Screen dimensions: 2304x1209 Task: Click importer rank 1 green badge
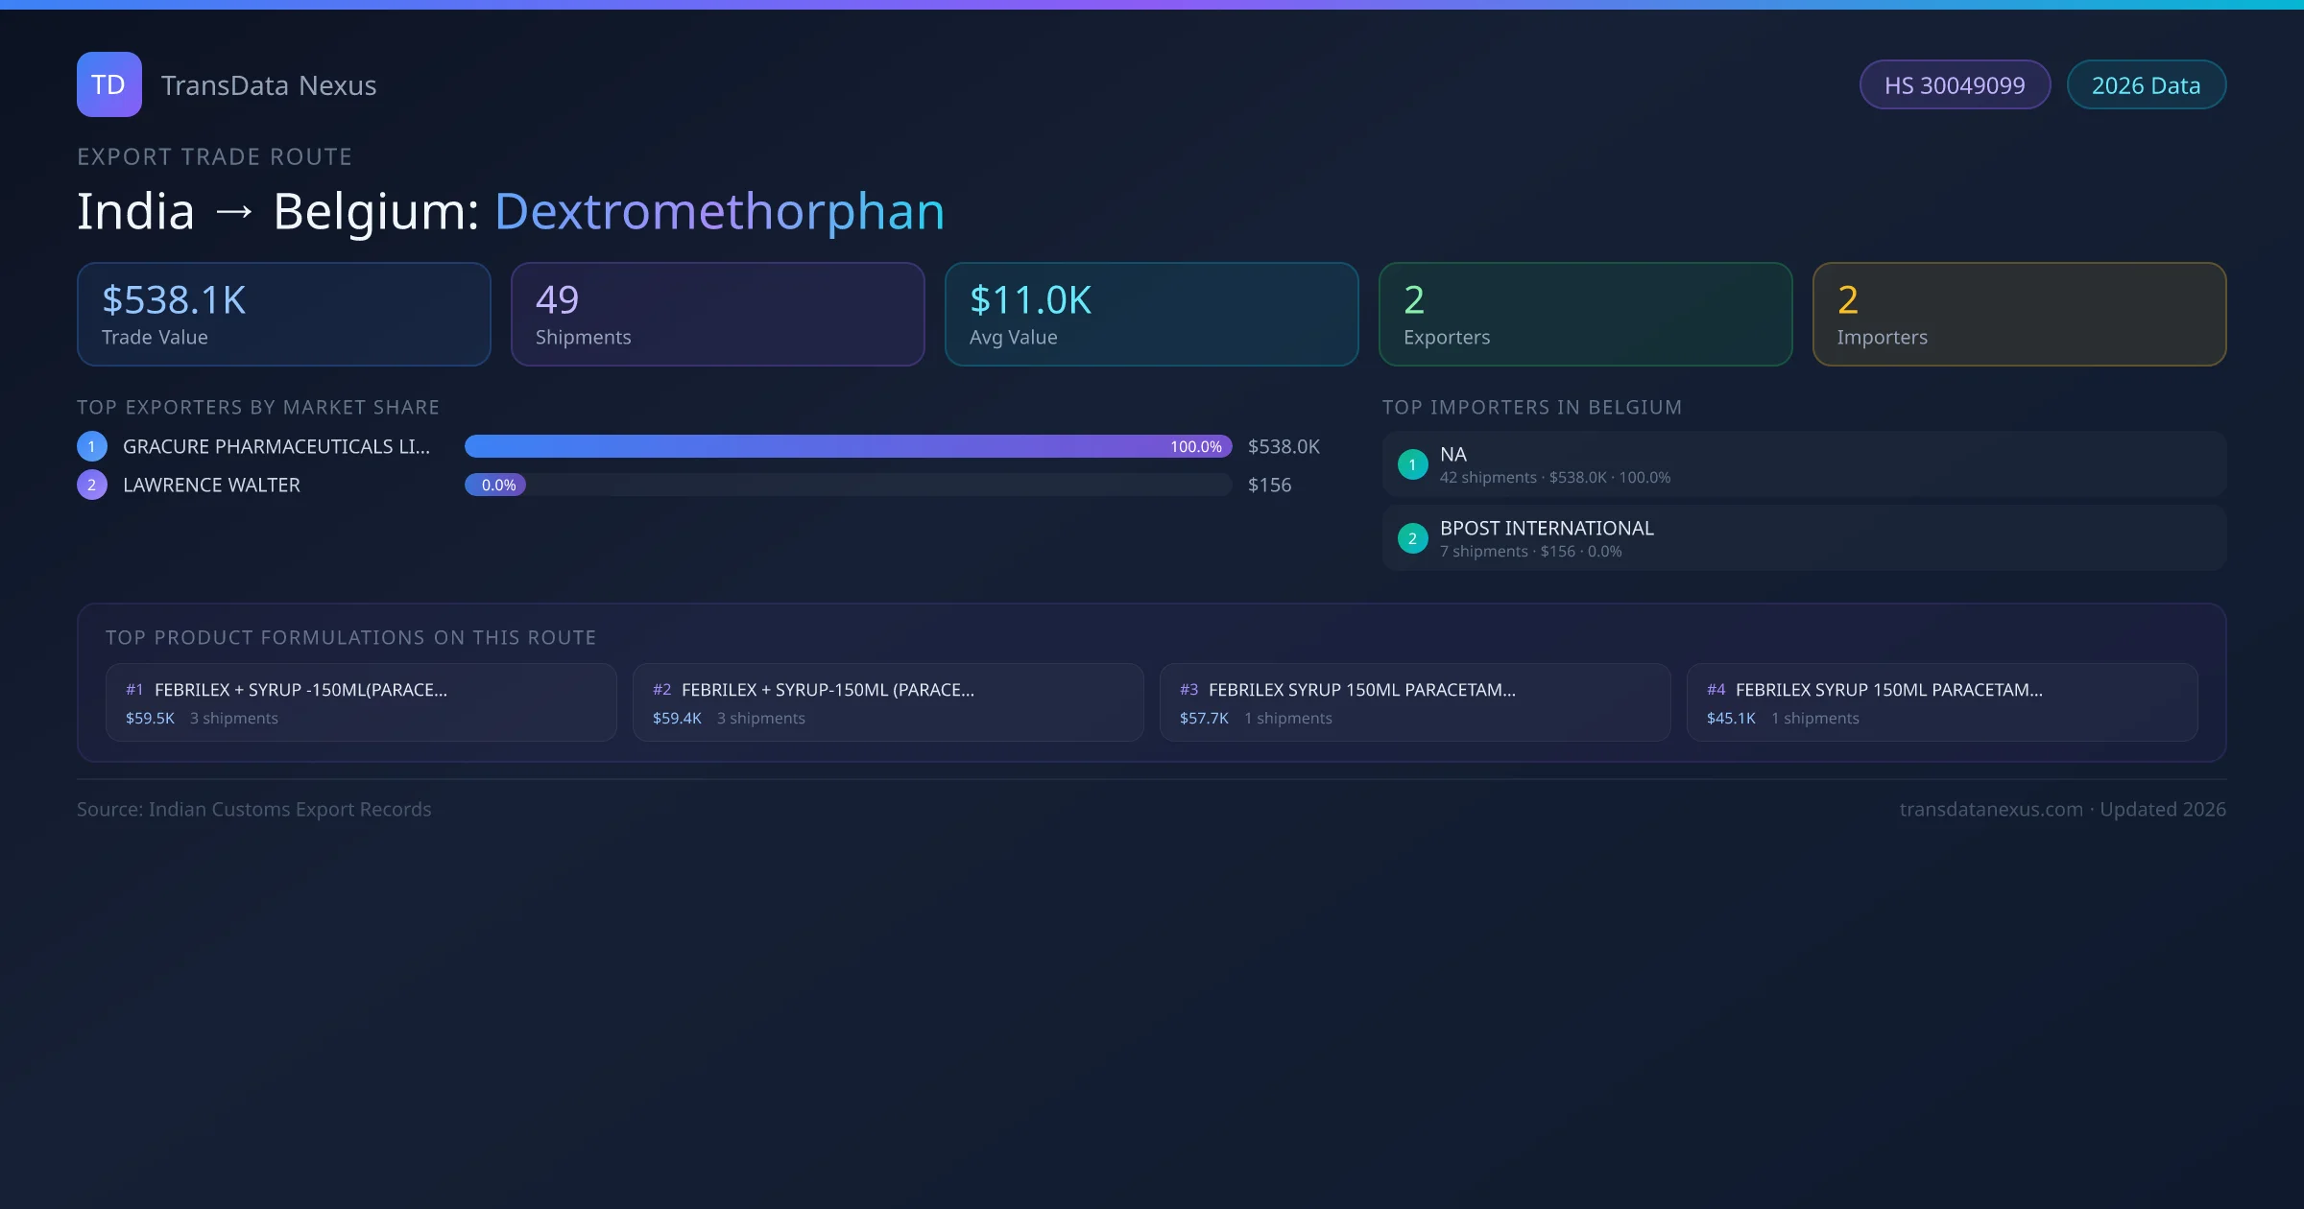click(1412, 464)
